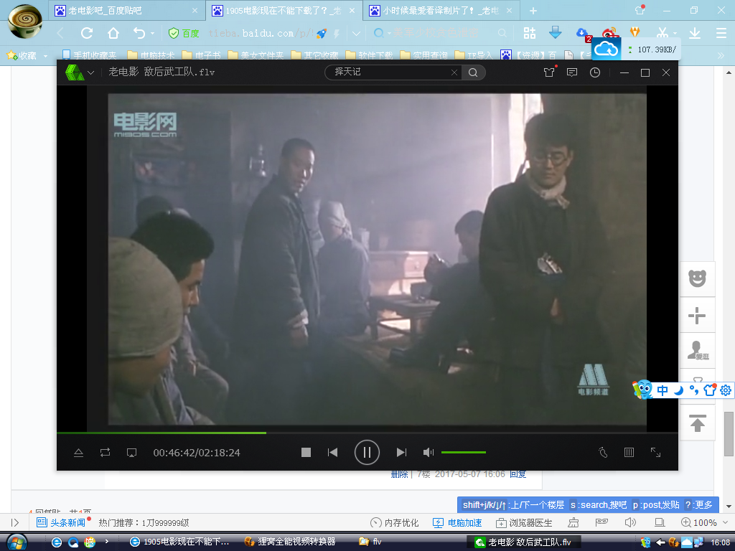Click the plus icon in right sidebar
Image resolution: width=735 pixels, height=551 pixels.
click(x=697, y=316)
